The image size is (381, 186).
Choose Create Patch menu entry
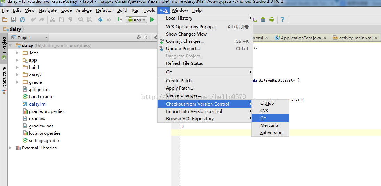coord(205,81)
